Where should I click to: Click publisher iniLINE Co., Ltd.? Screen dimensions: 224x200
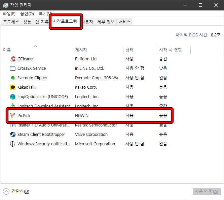(89, 68)
